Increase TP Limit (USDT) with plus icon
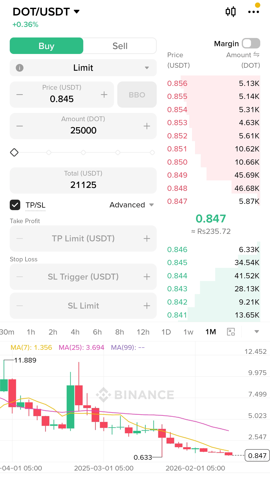 147,238
